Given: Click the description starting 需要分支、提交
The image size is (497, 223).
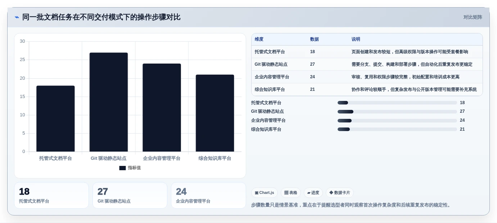Looking at the screenshot, I should [x=412, y=64].
